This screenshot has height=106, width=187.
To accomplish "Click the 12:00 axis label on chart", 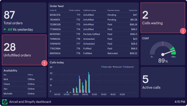I will pos(94,94).
